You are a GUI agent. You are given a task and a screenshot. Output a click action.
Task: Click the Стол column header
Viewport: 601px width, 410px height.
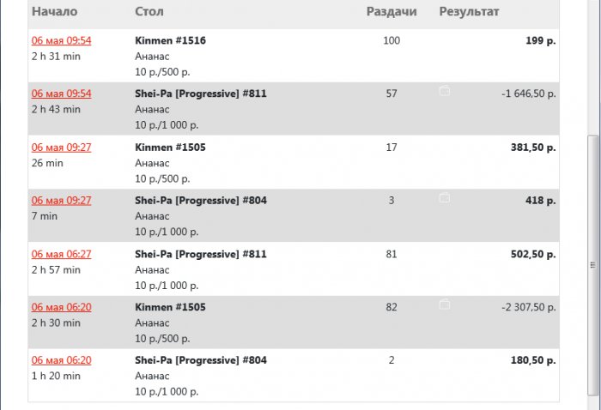149,12
